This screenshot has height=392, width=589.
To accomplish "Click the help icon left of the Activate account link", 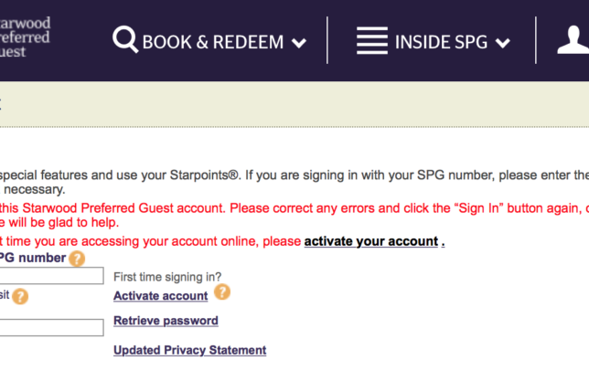I will [x=20, y=296].
